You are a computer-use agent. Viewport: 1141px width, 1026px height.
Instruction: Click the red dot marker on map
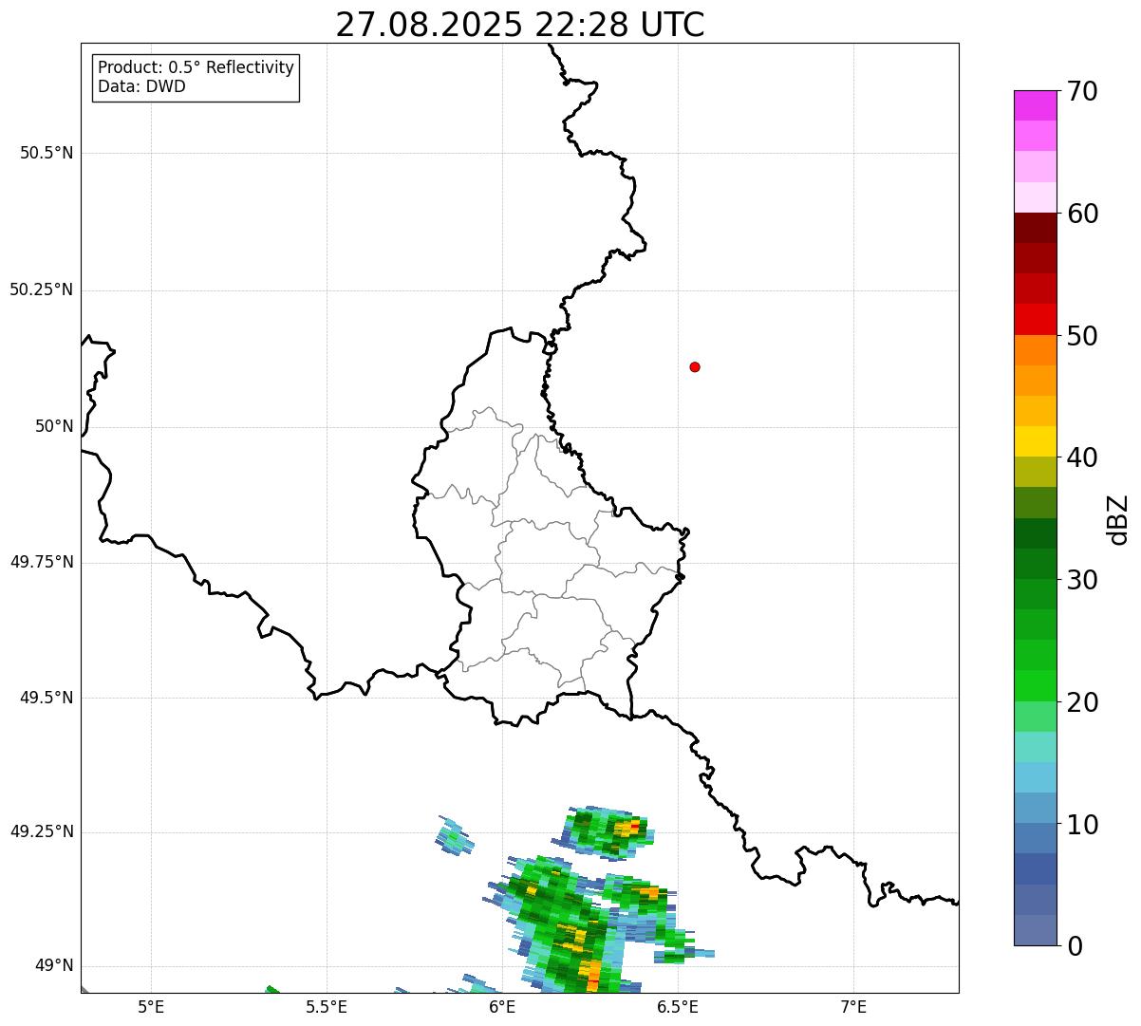[x=695, y=366]
